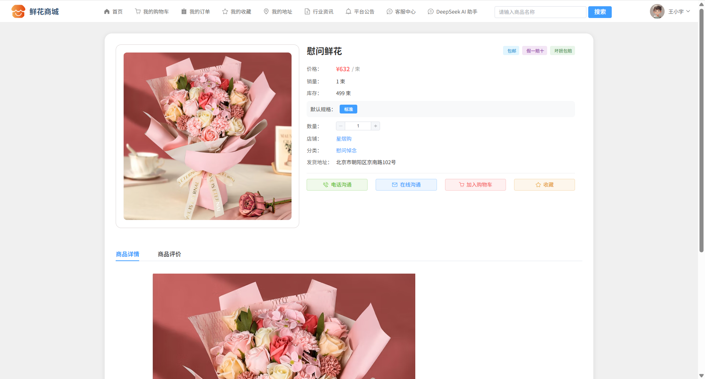This screenshot has height=379, width=705.
Task: Click the star icon beside 我的收藏
Action: [x=225, y=12]
